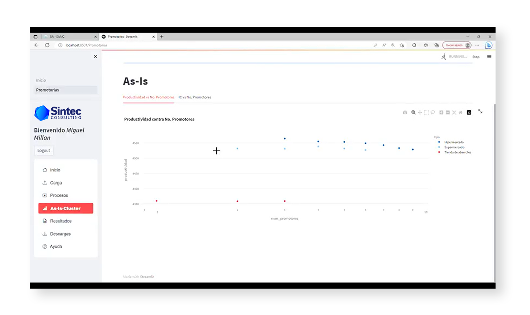
Task: Add this page to favorites
Action: point(402,45)
